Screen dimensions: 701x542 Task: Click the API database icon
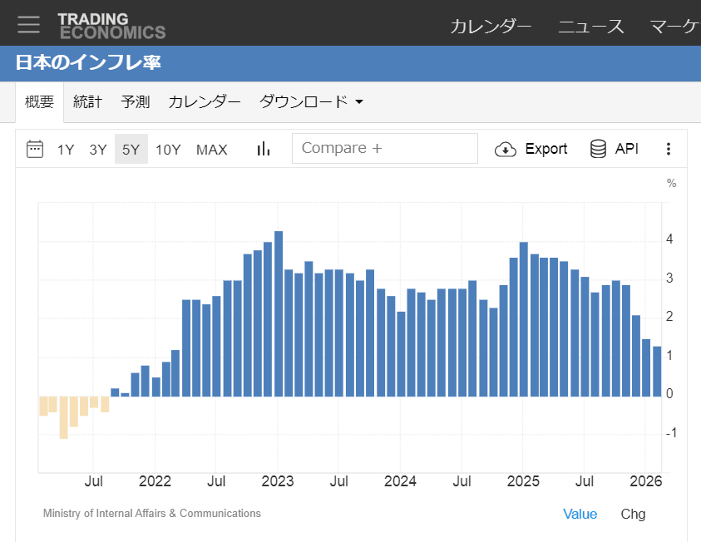coord(598,149)
